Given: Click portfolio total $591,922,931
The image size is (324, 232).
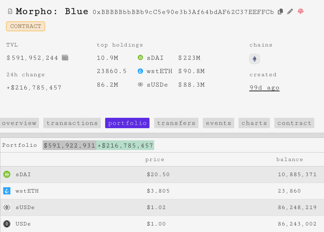Looking at the screenshot, I should click(69, 145).
